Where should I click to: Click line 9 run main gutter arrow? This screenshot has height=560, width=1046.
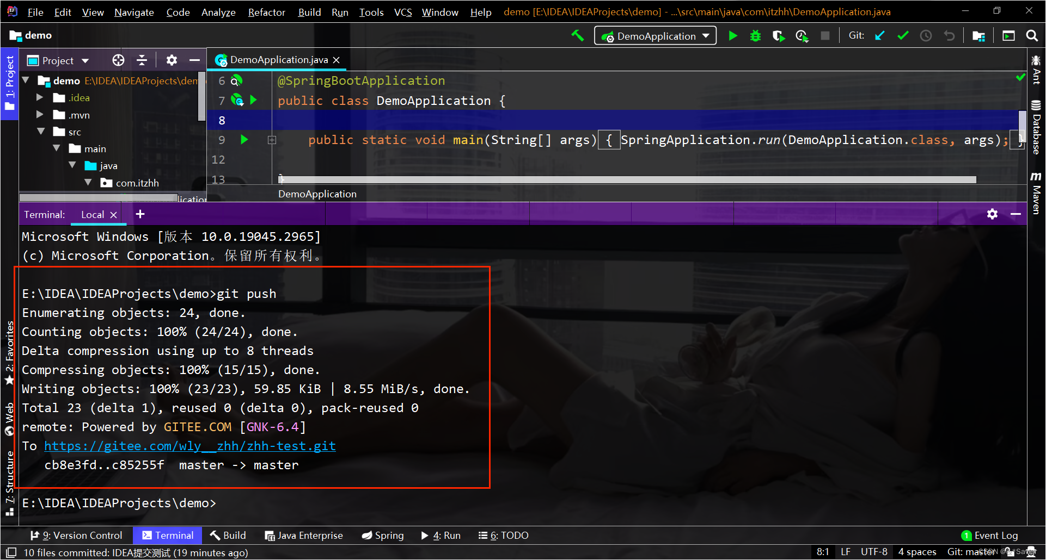point(244,140)
